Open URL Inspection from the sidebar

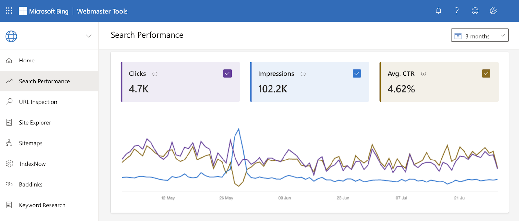pos(38,102)
